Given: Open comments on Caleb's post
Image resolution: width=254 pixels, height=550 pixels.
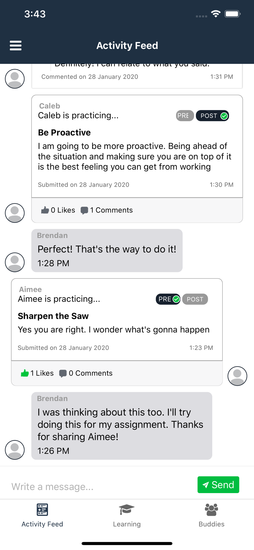Looking at the screenshot, I should click(x=84, y=210).
